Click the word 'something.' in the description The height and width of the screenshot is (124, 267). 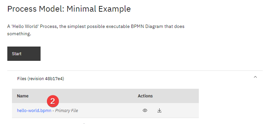click(x=19, y=34)
